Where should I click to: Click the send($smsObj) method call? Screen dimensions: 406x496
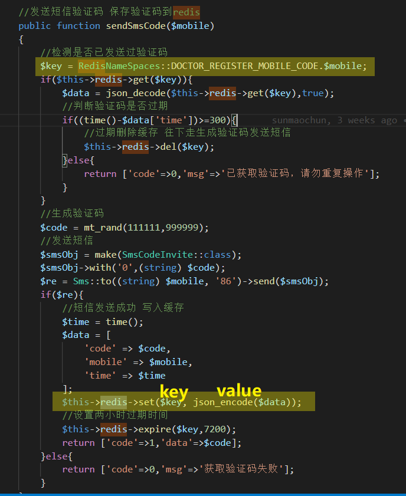click(x=288, y=281)
